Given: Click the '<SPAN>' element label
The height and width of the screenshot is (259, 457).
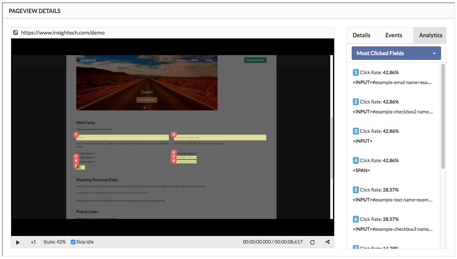Looking at the screenshot, I should (x=361, y=171).
